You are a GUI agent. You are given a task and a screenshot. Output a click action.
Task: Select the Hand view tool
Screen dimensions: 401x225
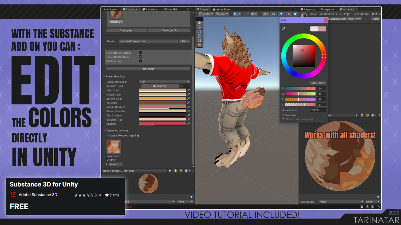coord(199,23)
